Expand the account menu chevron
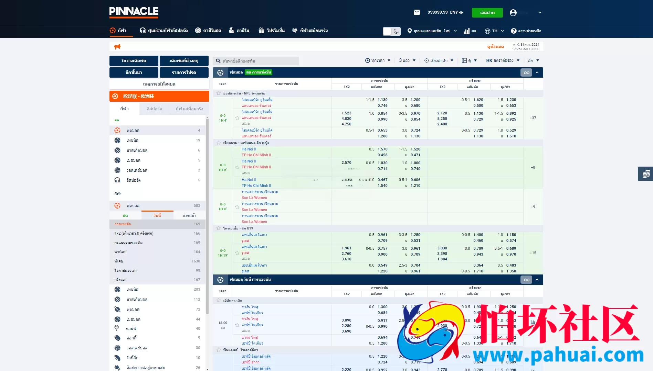Screen dimensions: 653x371 [540, 13]
